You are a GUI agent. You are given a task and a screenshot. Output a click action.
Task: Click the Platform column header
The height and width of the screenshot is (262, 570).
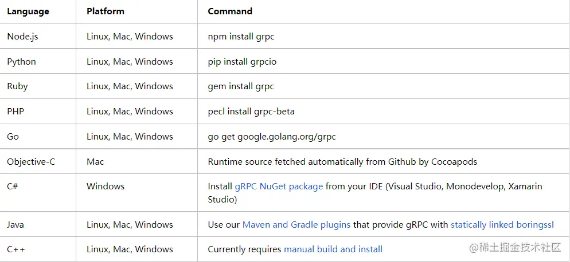click(x=106, y=11)
